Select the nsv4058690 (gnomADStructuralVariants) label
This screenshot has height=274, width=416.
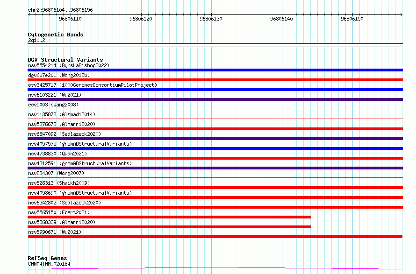click(80, 193)
